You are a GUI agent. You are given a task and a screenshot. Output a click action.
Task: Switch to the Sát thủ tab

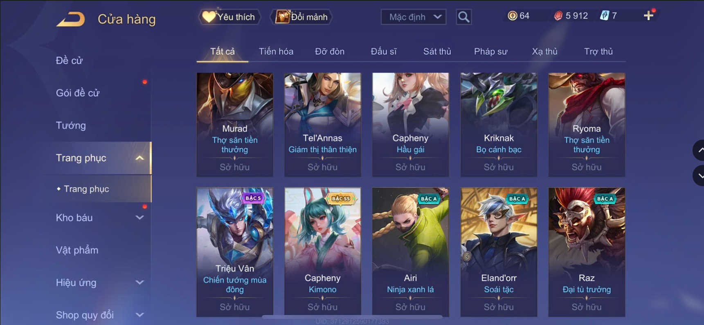point(437,51)
